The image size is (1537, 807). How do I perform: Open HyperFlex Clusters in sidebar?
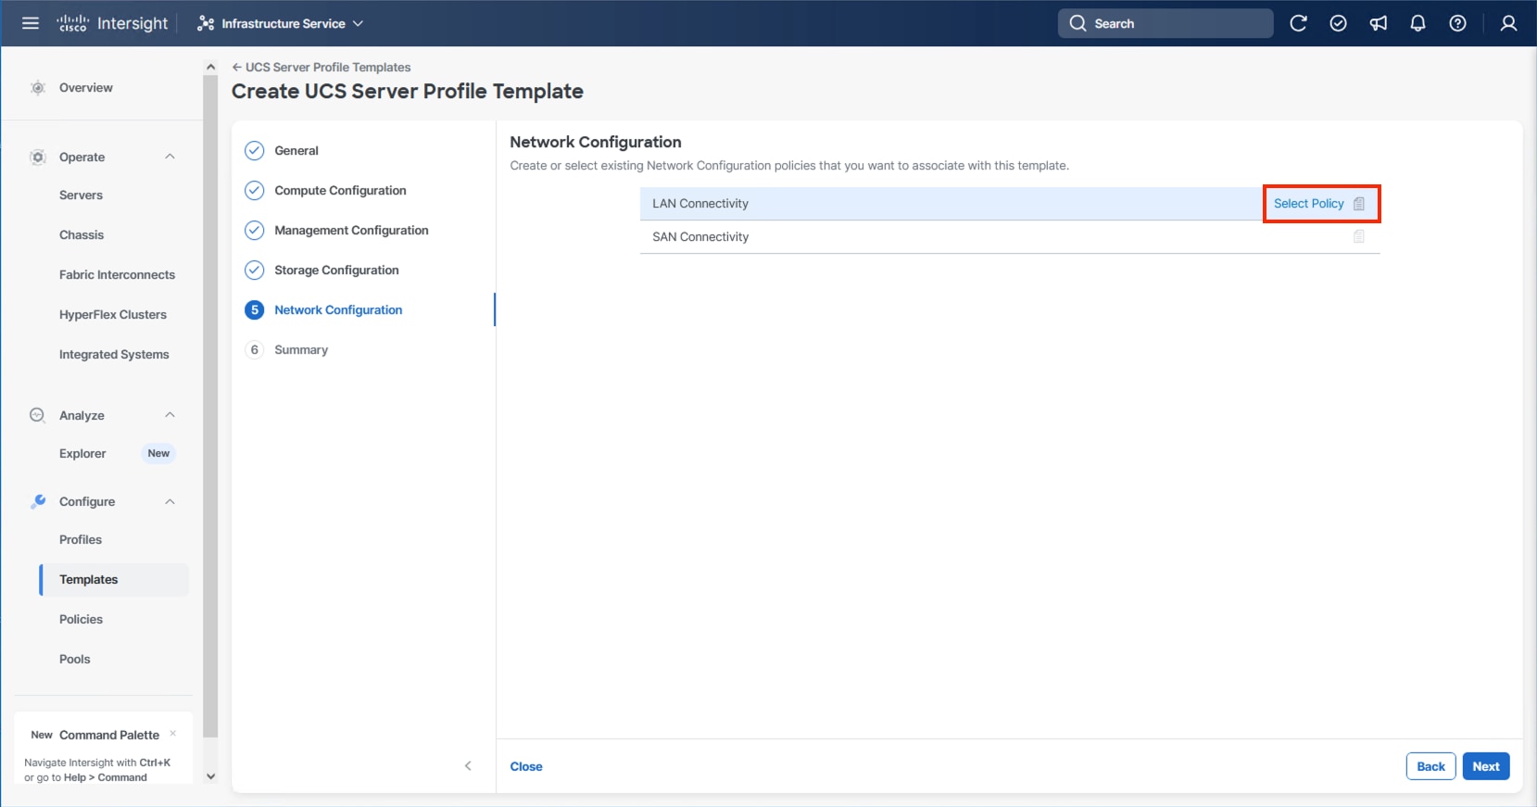click(x=113, y=315)
